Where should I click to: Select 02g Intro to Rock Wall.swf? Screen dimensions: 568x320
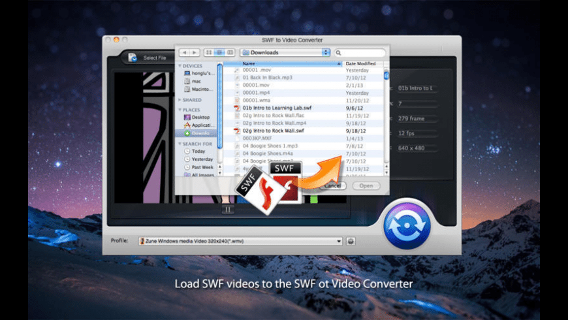pos(303,131)
